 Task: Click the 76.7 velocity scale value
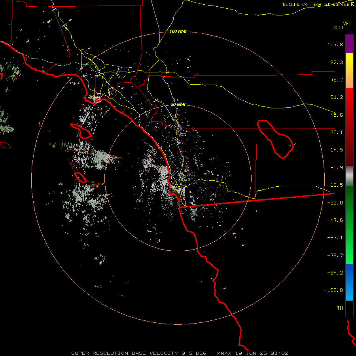(337, 80)
